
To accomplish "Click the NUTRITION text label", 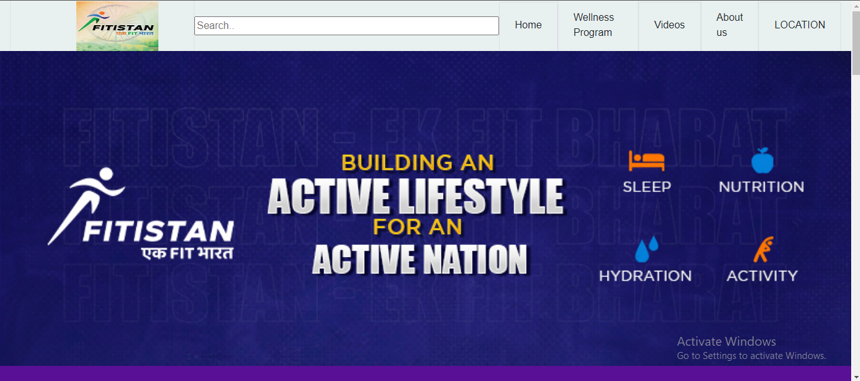I will point(762,187).
